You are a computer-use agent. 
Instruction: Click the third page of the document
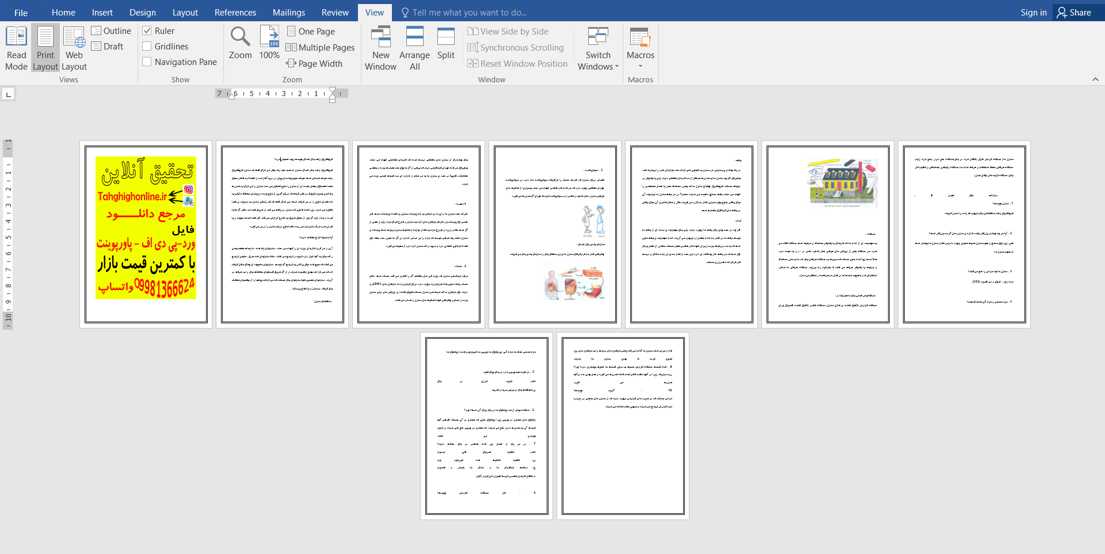419,234
